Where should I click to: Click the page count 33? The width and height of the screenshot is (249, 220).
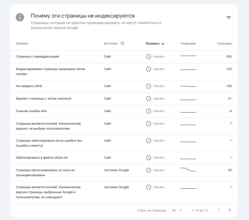tap(230, 170)
